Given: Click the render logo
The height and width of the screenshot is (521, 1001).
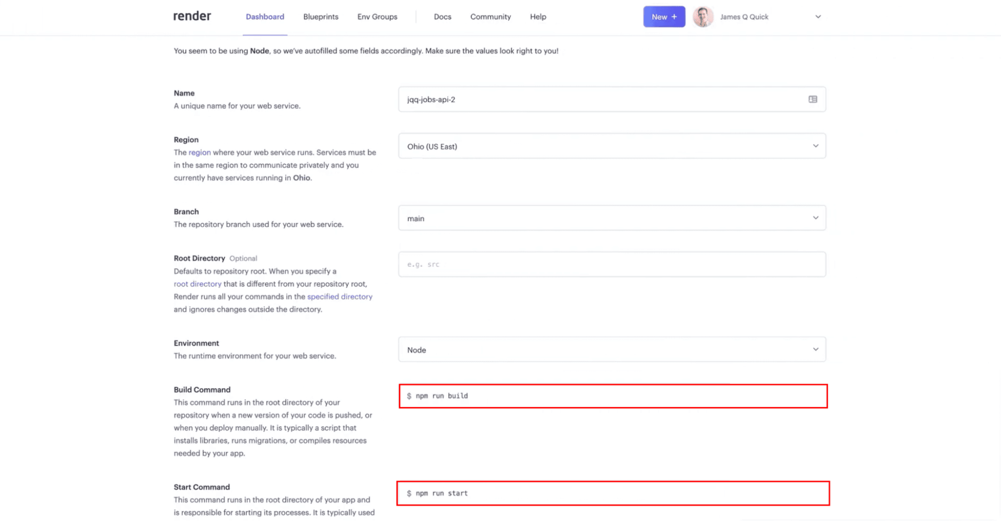Looking at the screenshot, I should click(x=192, y=16).
